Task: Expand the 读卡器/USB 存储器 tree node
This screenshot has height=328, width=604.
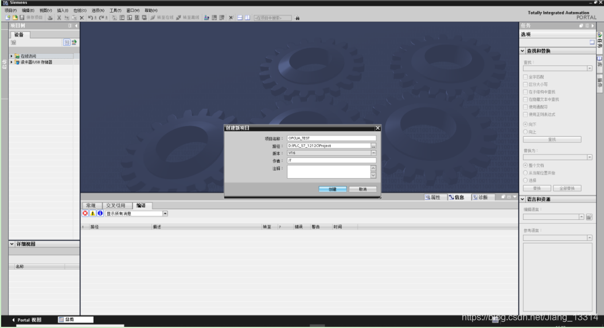Action: [11, 62]
